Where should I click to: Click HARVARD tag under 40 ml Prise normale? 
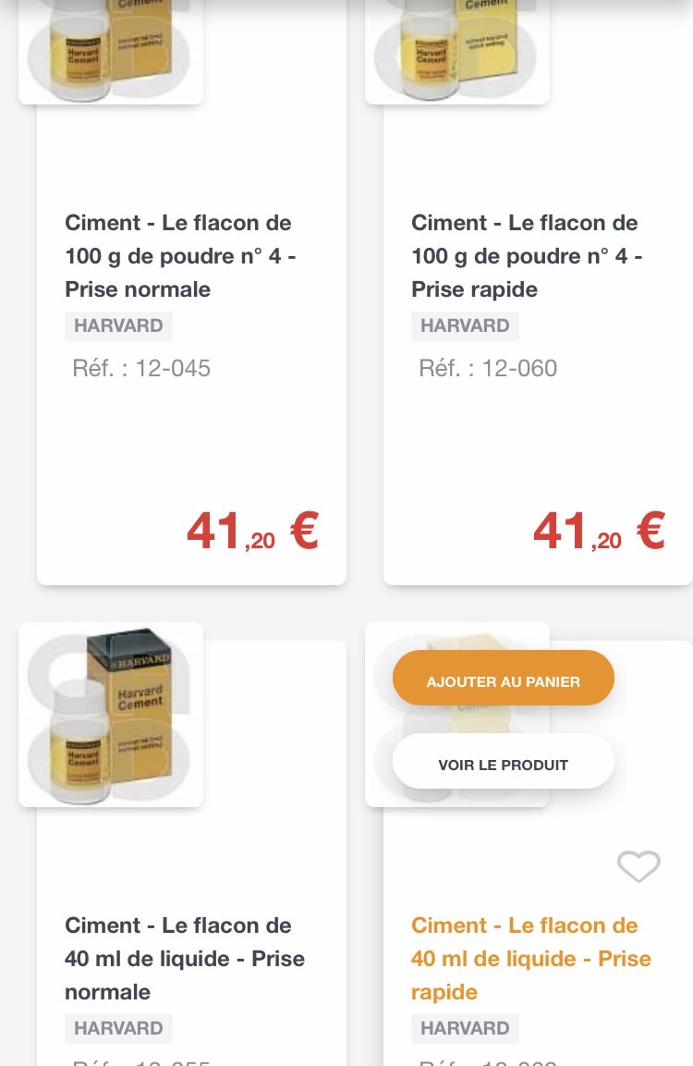[118, 1028]
